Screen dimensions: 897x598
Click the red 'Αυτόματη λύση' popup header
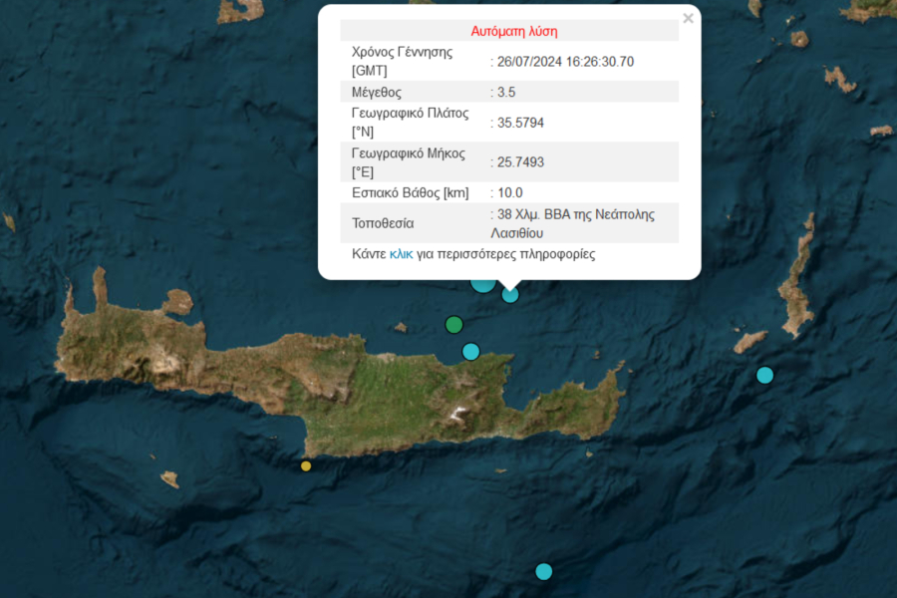508,31
